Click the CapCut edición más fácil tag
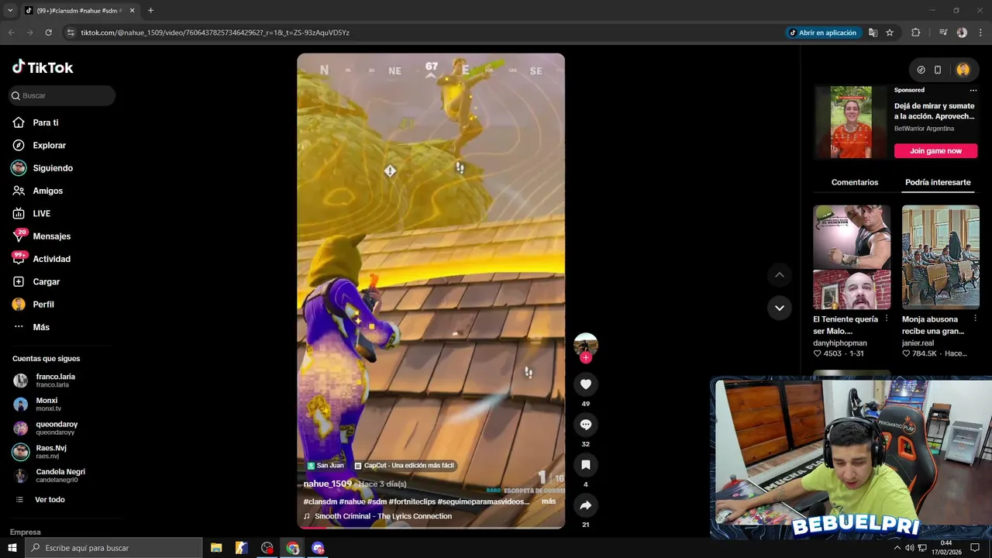The image size is (992, 558). point(404,466)
